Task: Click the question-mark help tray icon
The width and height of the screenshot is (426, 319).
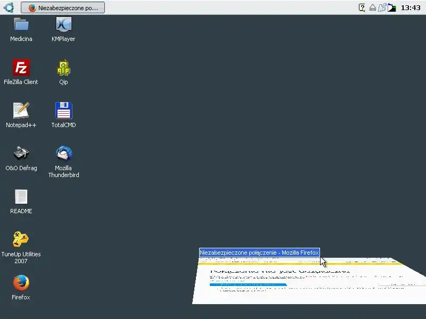Action: point(362,7)
